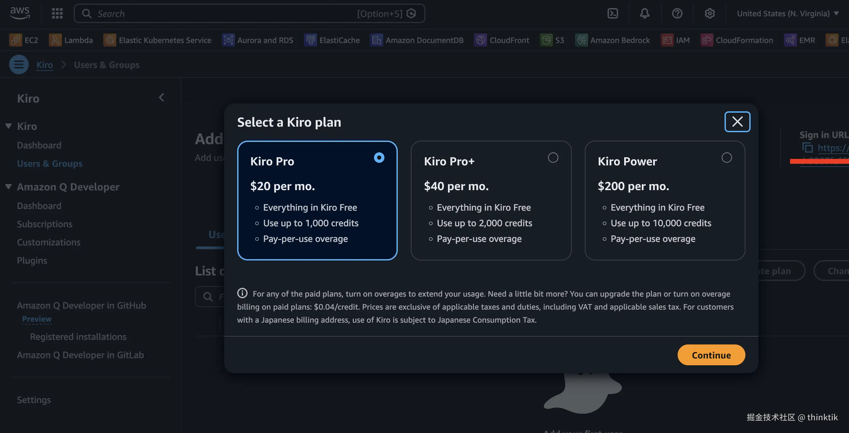
Task: Open the N. Virginia region dropdown
Action: point(787,13)
